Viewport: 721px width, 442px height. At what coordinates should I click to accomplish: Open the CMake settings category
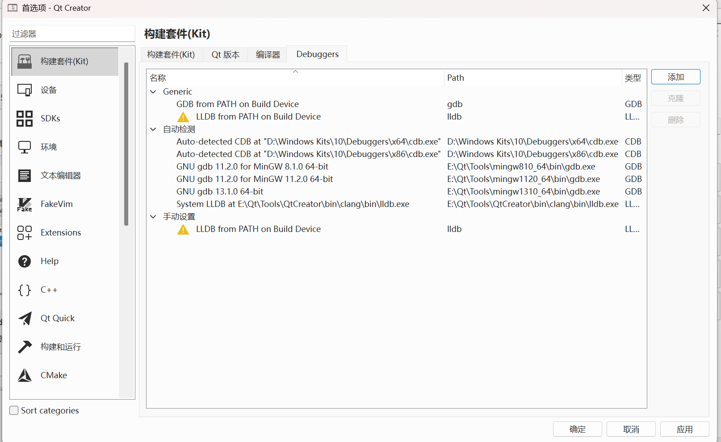click(x=65, y=376)
